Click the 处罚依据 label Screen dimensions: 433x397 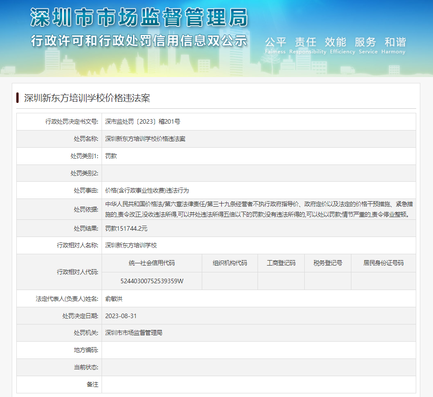point(86,209)
